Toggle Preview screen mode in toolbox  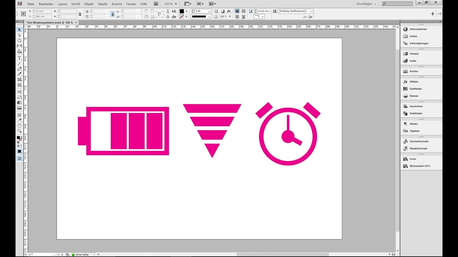point(19,158)
